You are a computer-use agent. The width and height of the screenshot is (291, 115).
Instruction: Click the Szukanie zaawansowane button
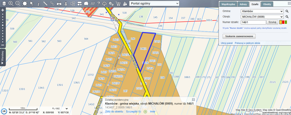tap(239, 36)
